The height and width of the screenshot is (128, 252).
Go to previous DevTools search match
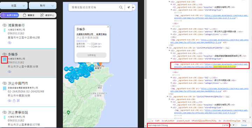[231, 125]
